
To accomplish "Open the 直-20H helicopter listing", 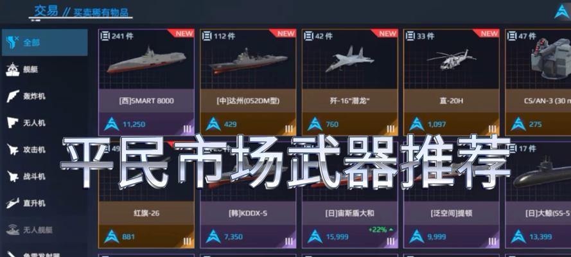I will coord(451,82).
